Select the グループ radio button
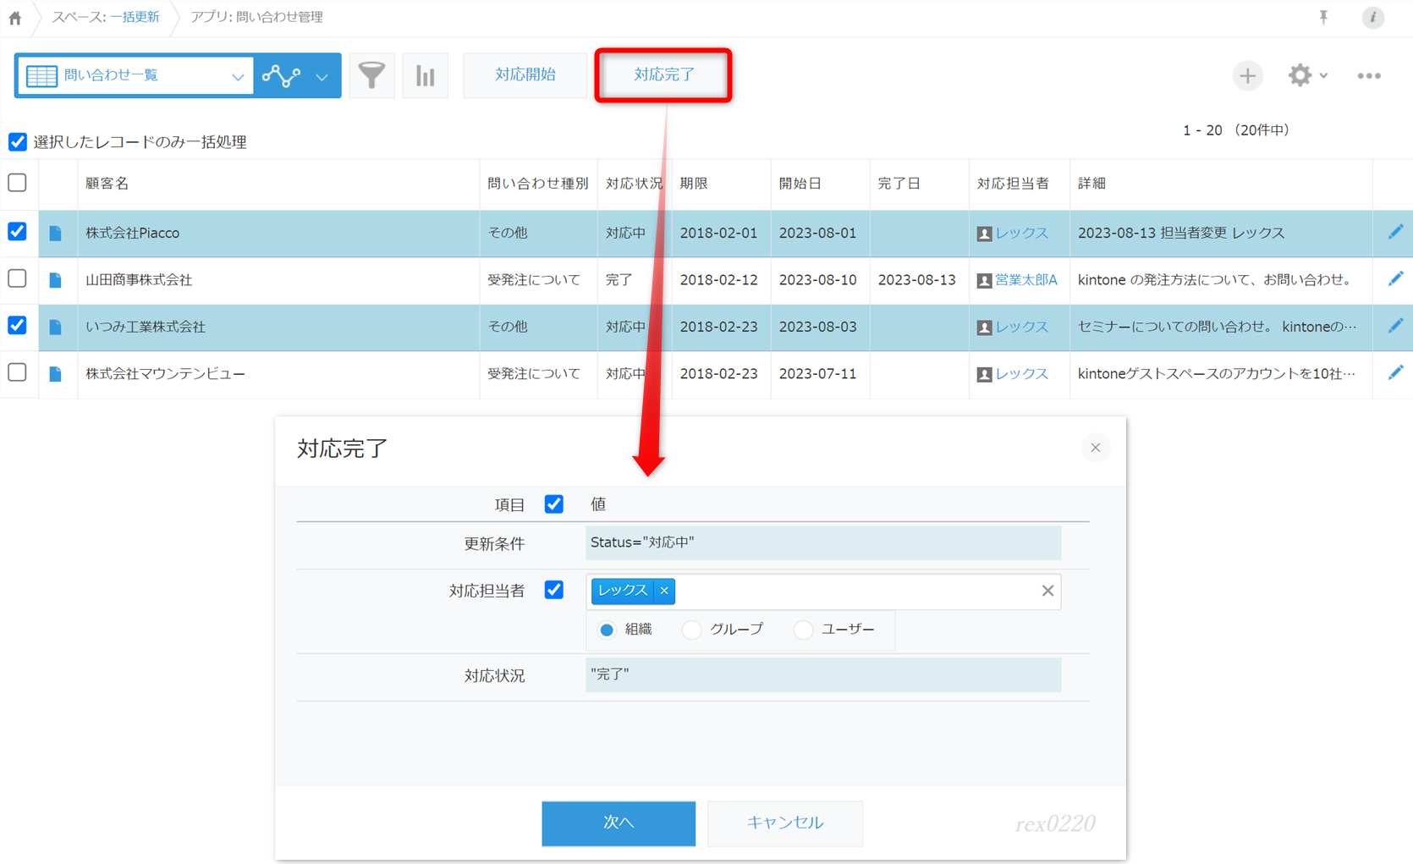Viewport: 1413px width, 864px height. tap(691, 630)
